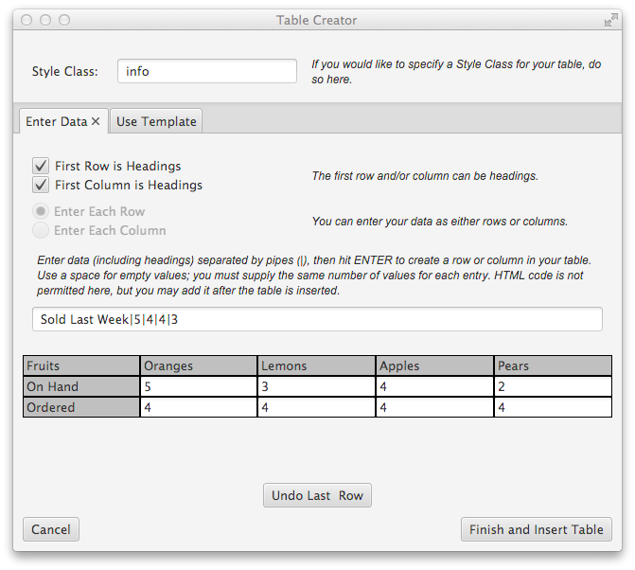This screenshot has width=635, height=570.
Task: Click the fullscreen arrows icon in title bar
Action: pyautogui.click(x=610, y=20)
